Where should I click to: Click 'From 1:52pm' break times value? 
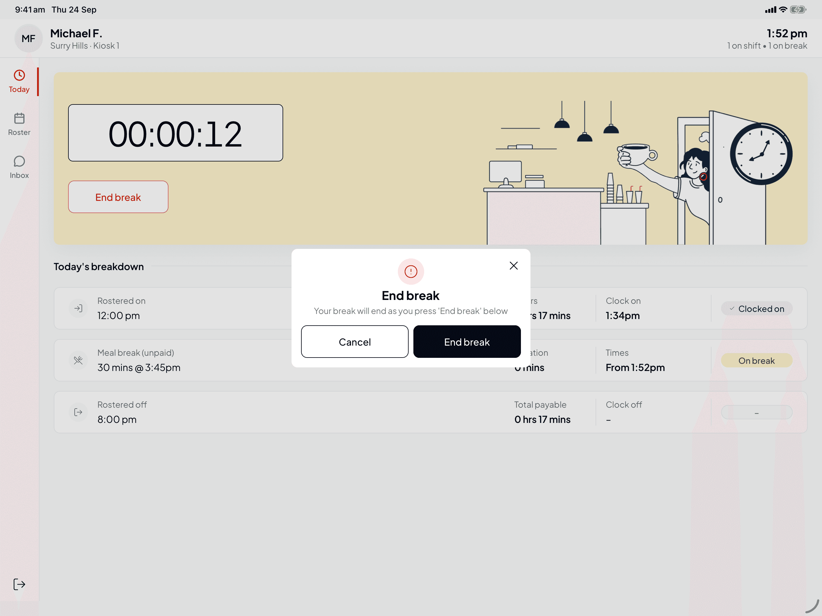point(635,368)
